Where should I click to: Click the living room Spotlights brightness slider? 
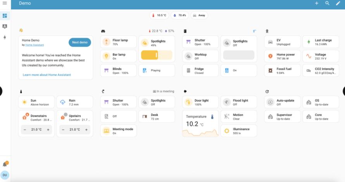tap(157, 55)
